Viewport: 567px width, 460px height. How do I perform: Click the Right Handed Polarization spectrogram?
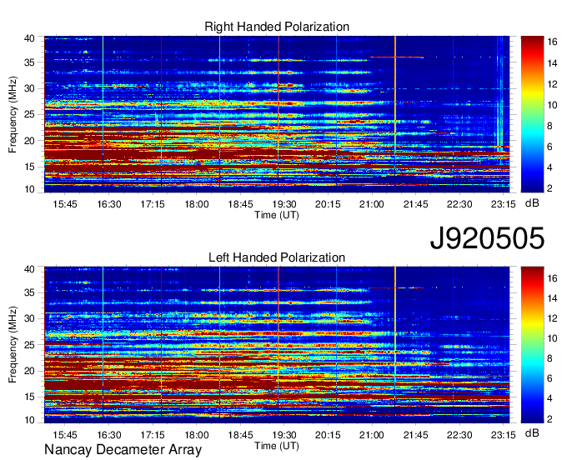pyautogui.click(x=277, y=114)
